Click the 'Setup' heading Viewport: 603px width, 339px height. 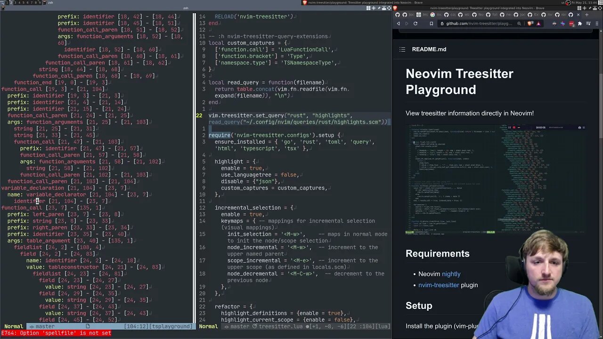pos(419,306)
